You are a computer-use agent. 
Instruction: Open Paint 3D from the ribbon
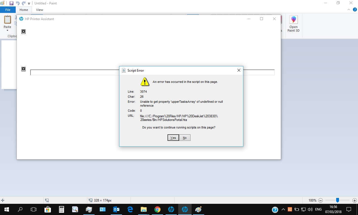(x=293, y=24)
